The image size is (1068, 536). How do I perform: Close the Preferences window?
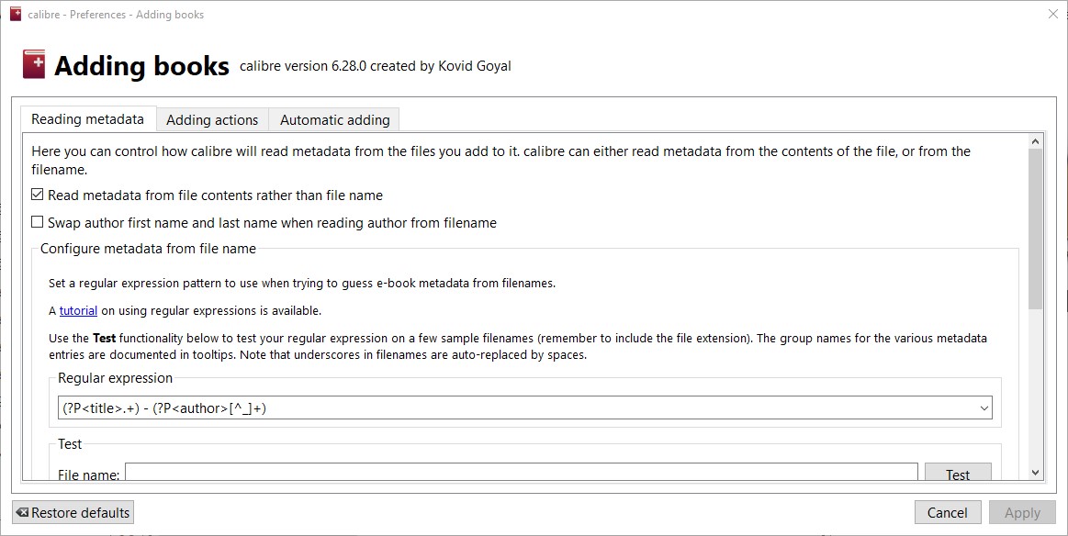(x=1052, y=15)
